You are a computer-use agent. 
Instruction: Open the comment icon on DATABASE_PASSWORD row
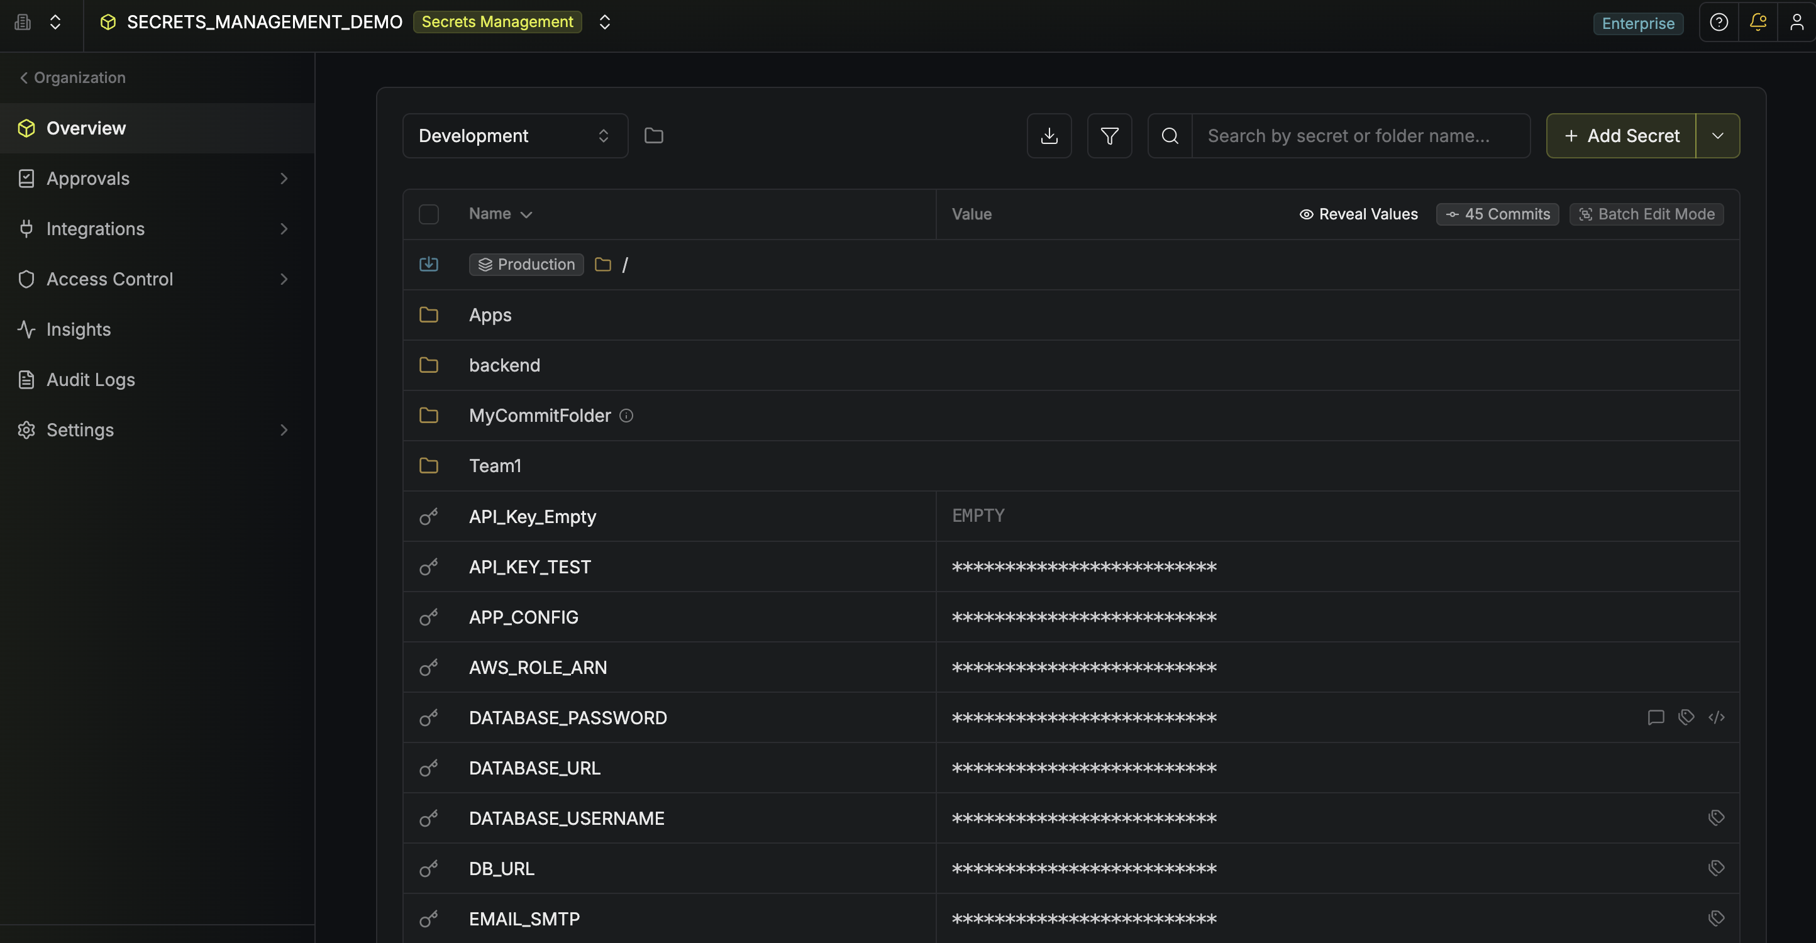pyautogui.click(x=1655, y=717)
